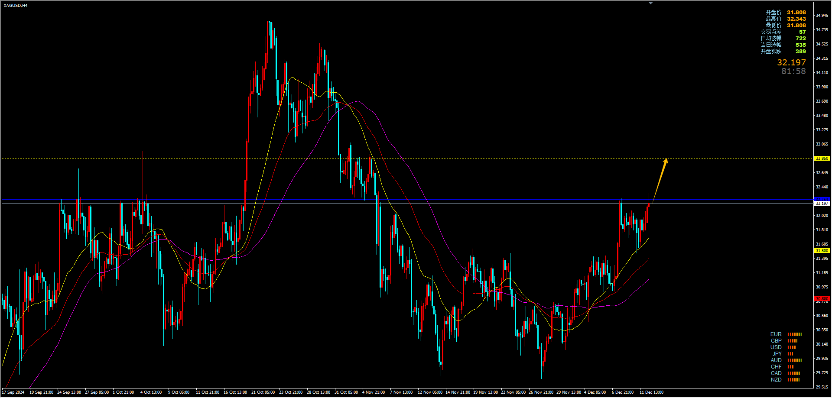This screenshot has height=398, width=832.
Task: Click the 24 Sep 13:00 time axis label
Action: point(69,392)
